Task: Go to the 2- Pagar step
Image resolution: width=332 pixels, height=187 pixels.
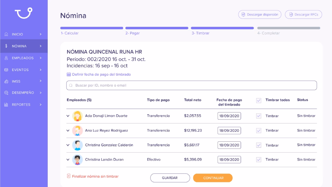Action: [x=133, y=33]
